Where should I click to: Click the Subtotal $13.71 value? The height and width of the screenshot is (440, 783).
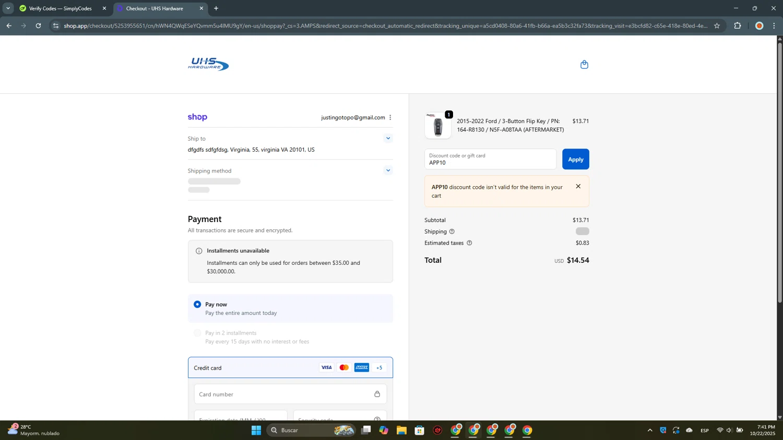(x=580, y=220)
